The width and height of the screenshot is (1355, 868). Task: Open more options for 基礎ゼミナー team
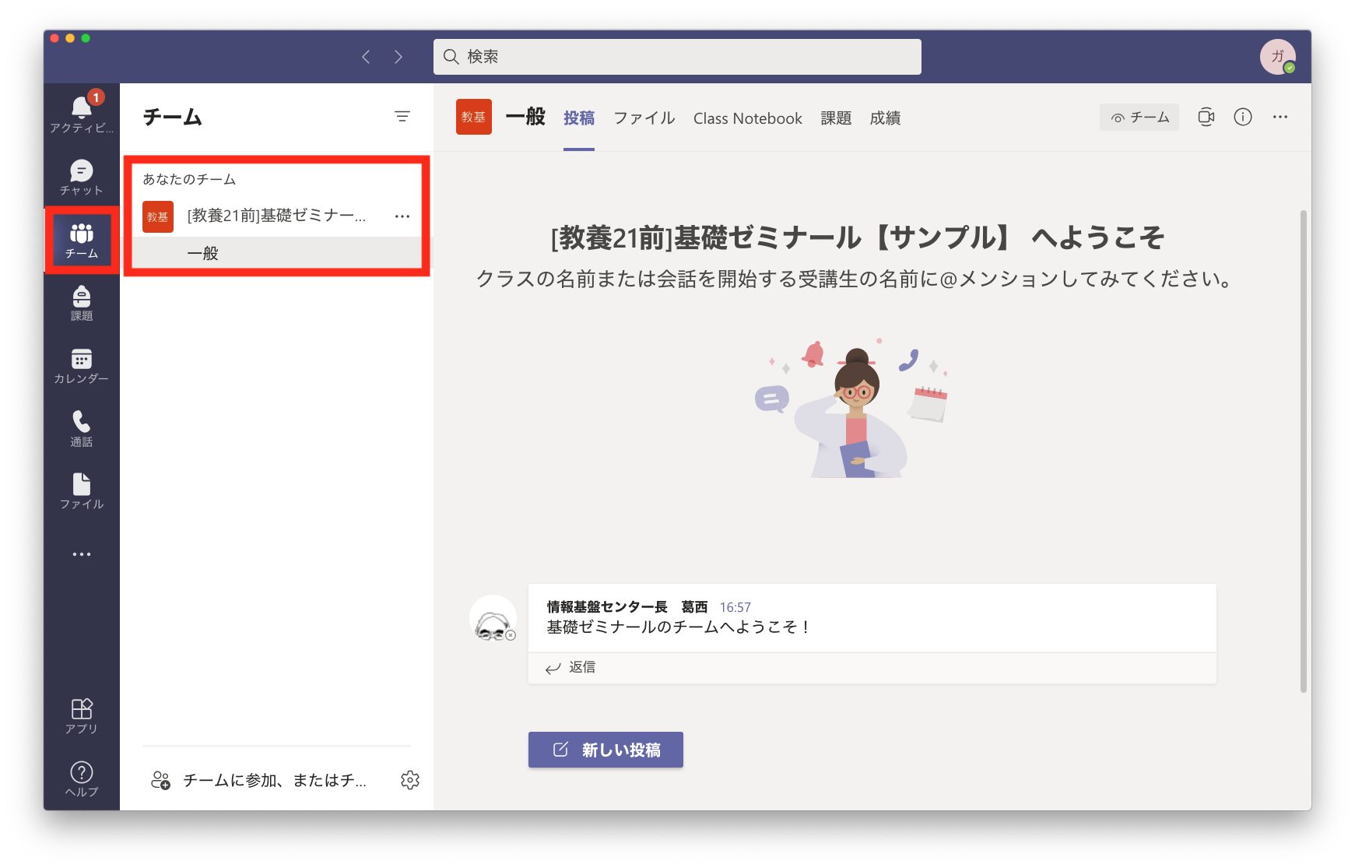click(x=402, y=216)
